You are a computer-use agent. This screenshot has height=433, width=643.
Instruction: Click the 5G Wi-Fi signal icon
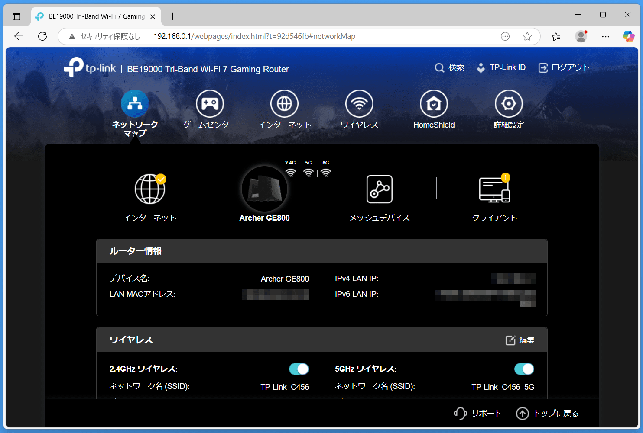(x=309, y=173)
